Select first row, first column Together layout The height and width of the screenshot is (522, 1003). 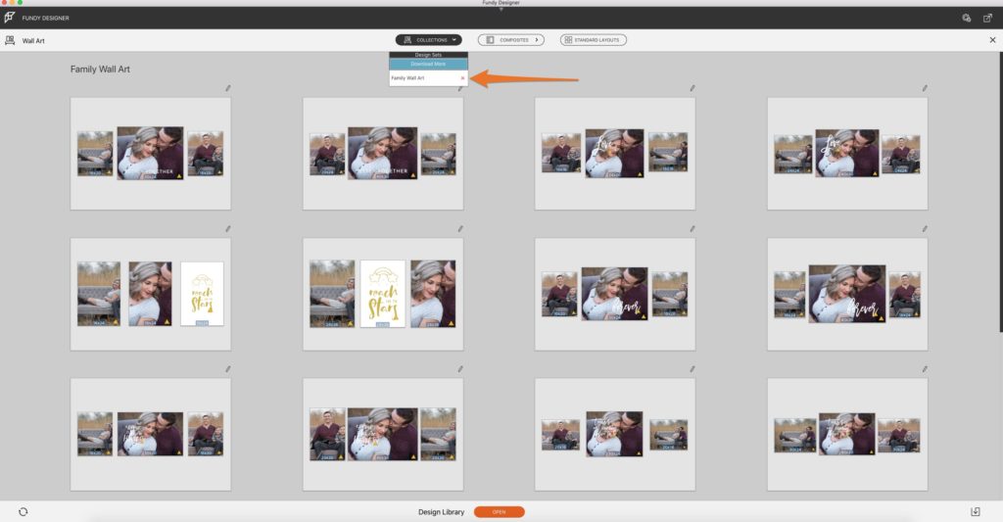(x=150, y=154)
